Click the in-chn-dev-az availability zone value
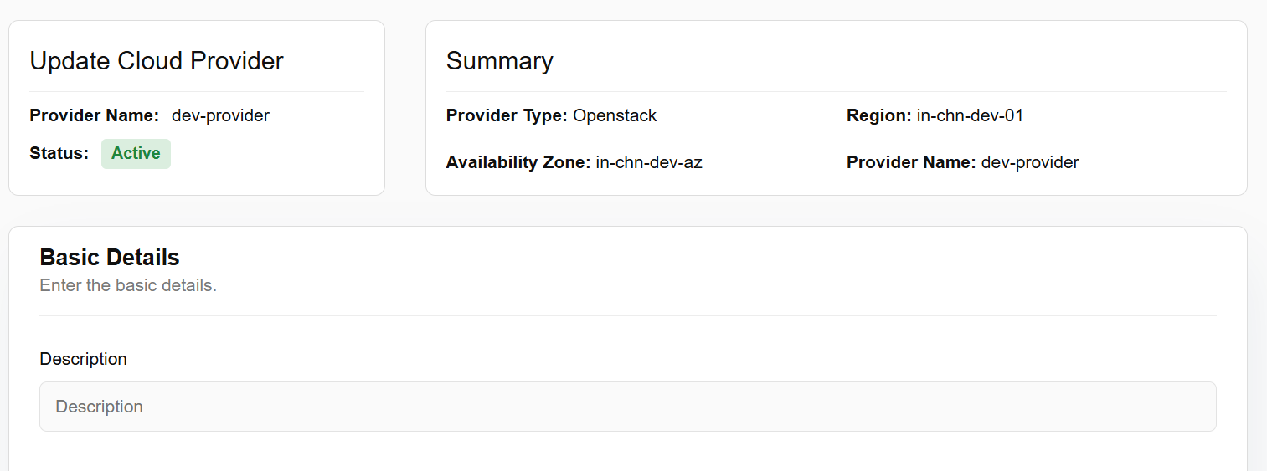 [649, 162]
